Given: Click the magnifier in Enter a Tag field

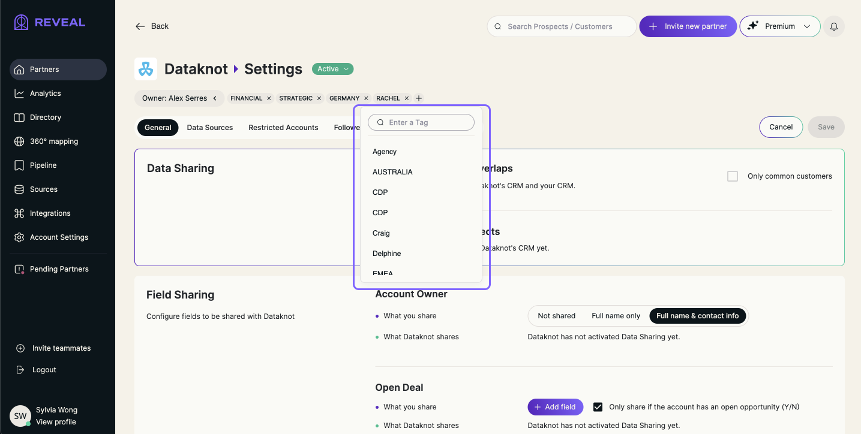Looking at the screenshot, I should 380,122.
